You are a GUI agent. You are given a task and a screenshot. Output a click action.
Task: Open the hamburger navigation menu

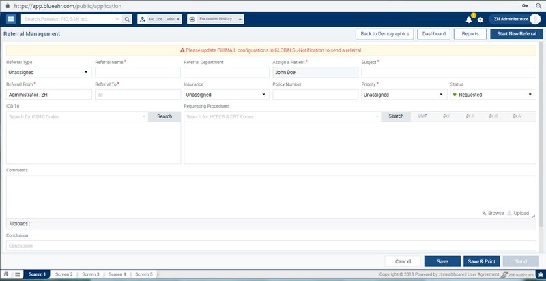coord(11,19)
